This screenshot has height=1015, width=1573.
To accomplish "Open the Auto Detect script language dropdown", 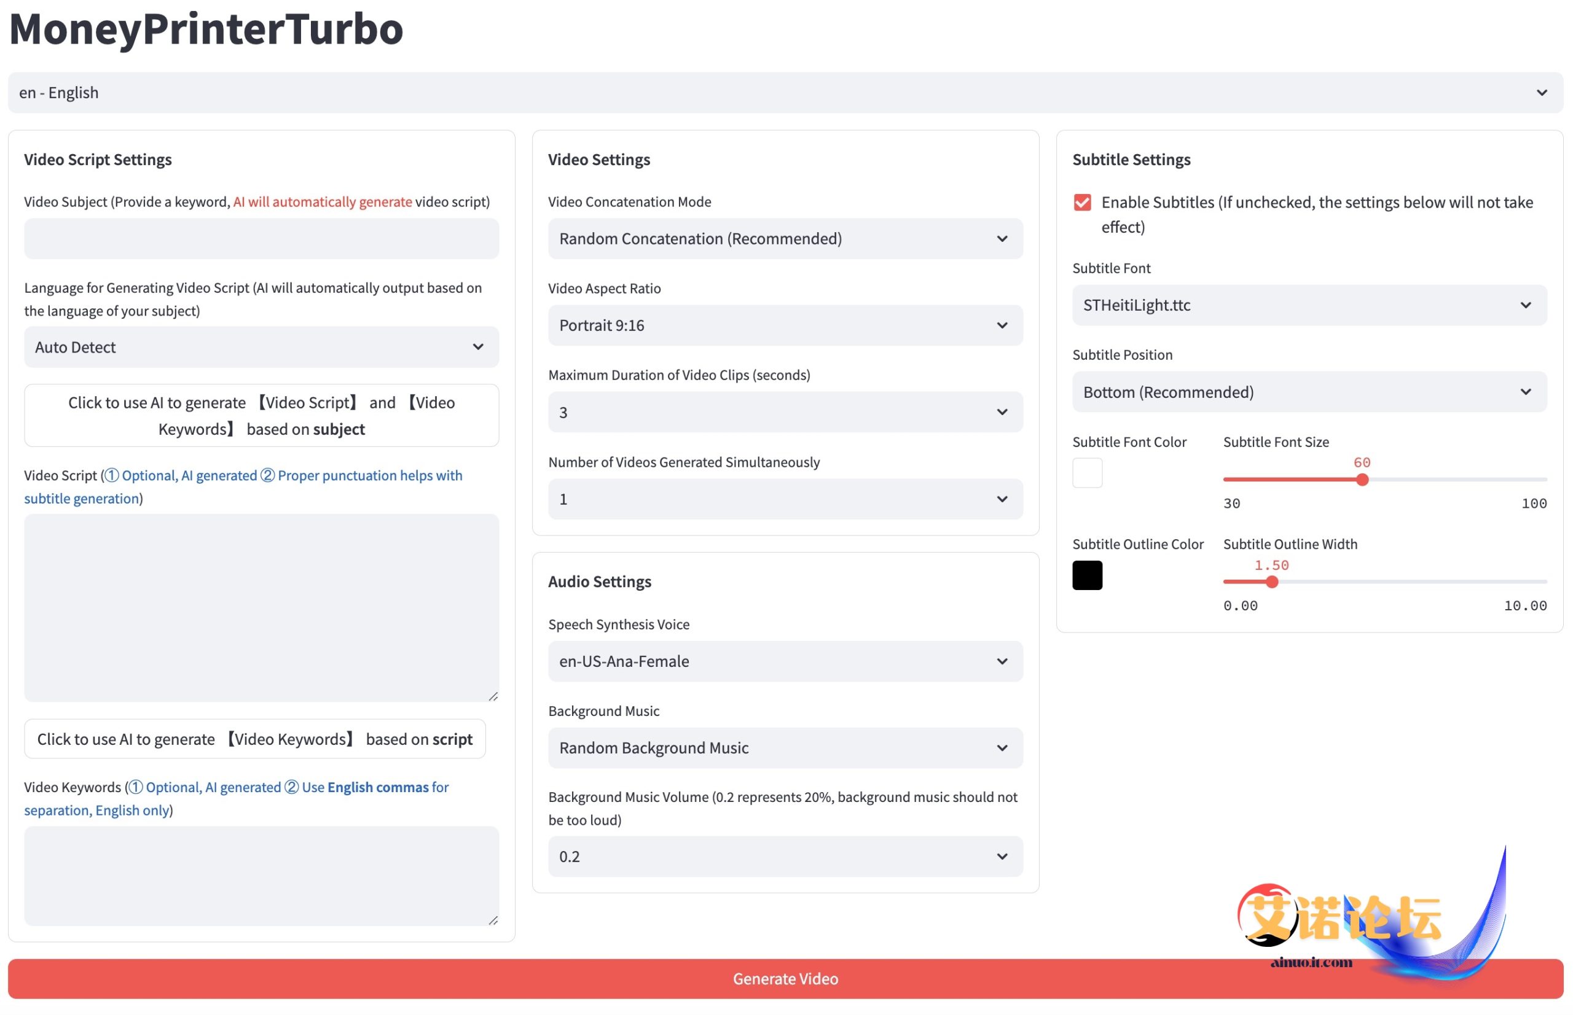I will click(261, 347).
